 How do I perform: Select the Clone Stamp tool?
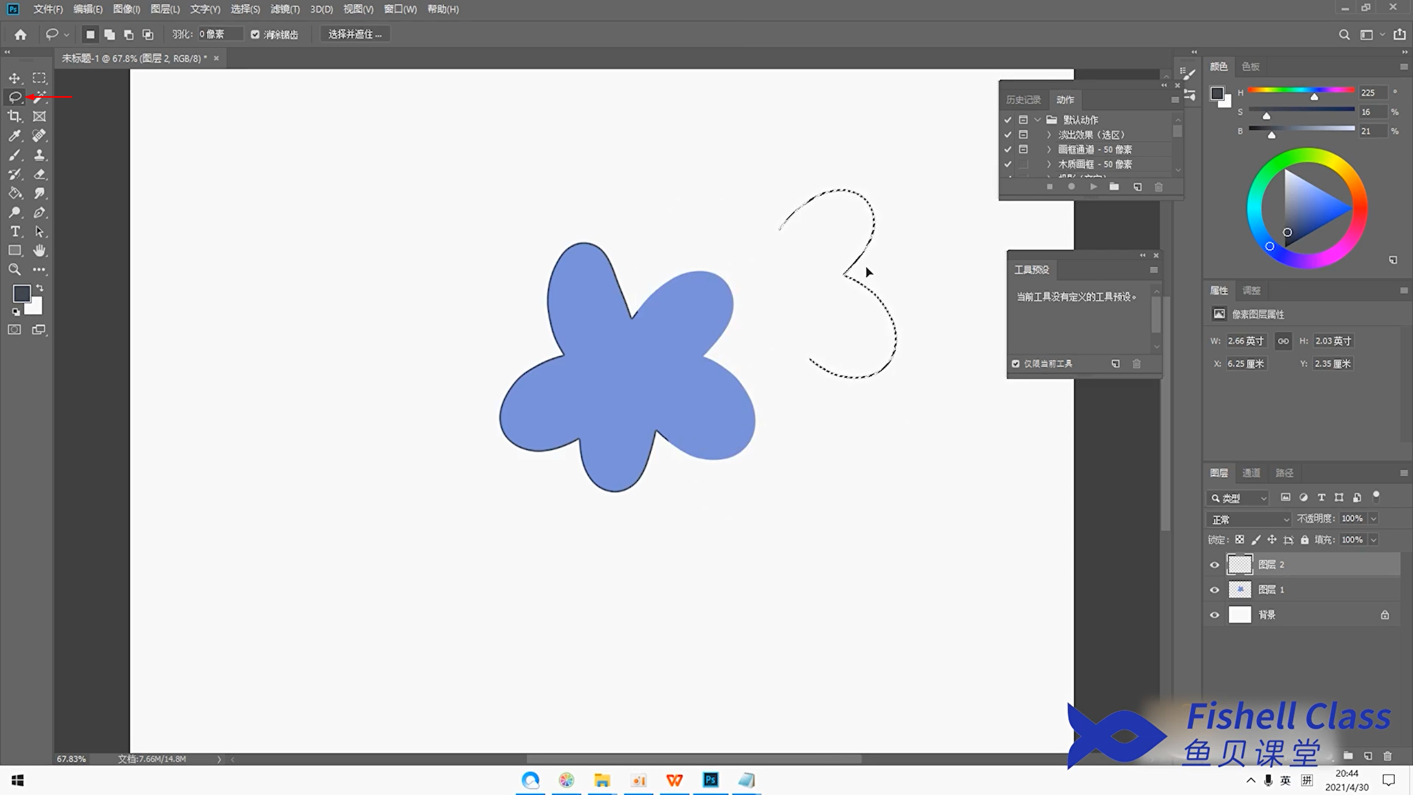[39, 155]
